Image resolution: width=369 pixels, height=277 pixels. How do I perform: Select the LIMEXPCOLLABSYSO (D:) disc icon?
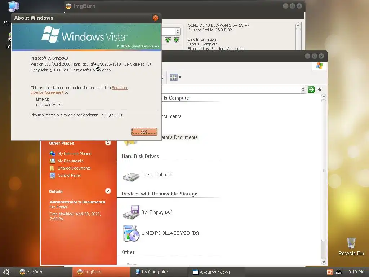coord(131,233)
